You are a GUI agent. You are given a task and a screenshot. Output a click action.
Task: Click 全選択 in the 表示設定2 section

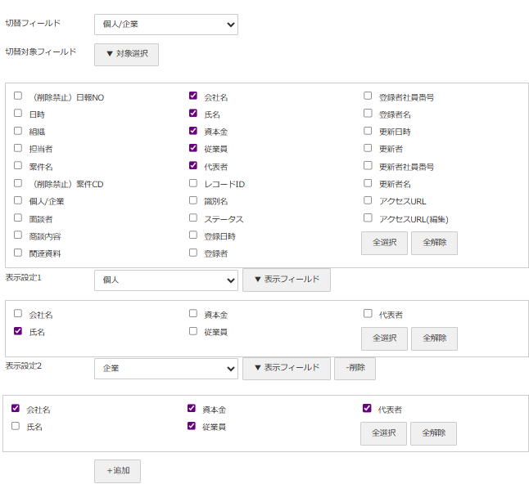tap(383, 433)
